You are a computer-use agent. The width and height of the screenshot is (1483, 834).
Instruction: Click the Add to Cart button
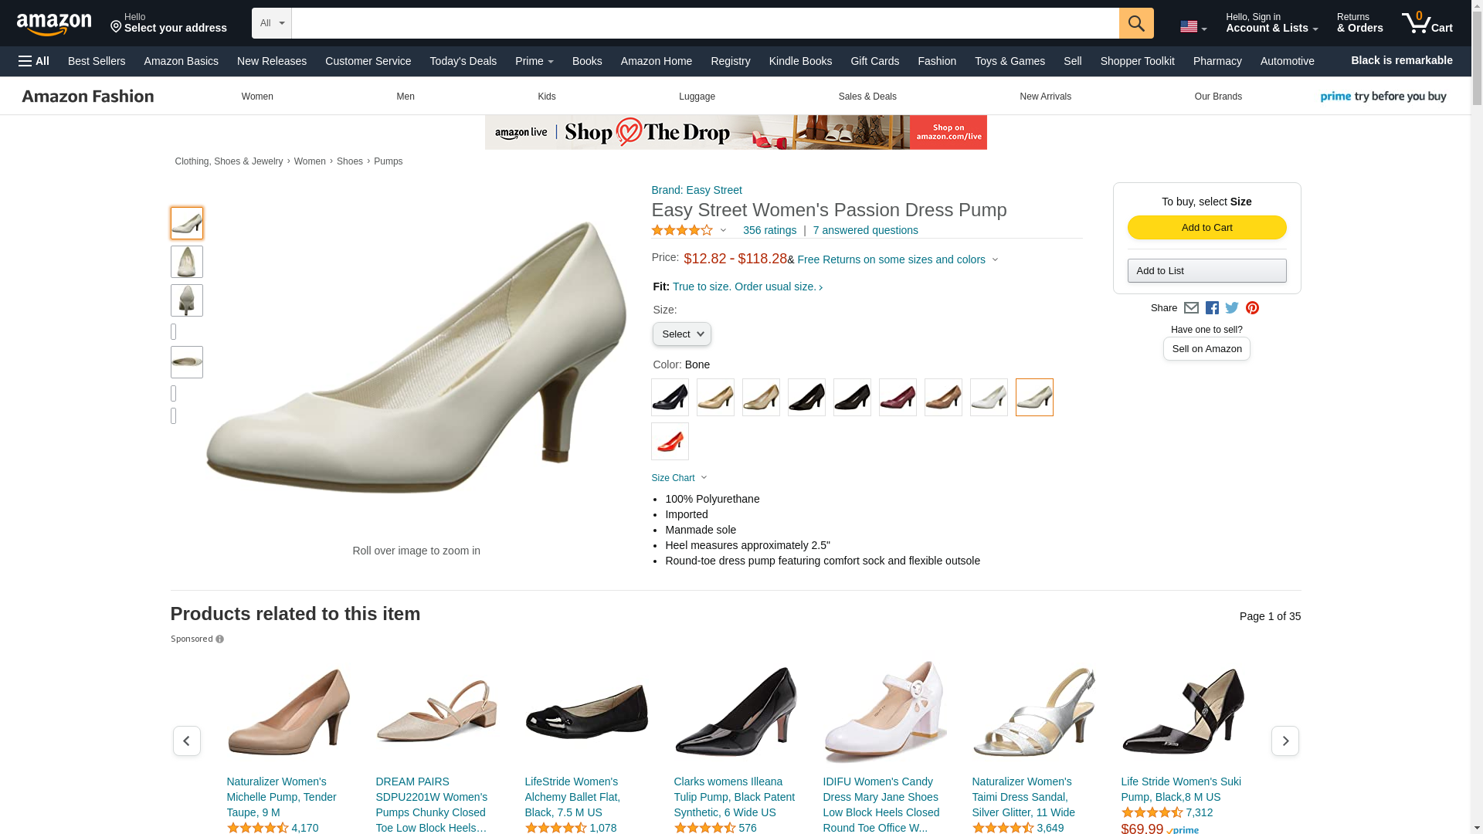[1206, 228]
